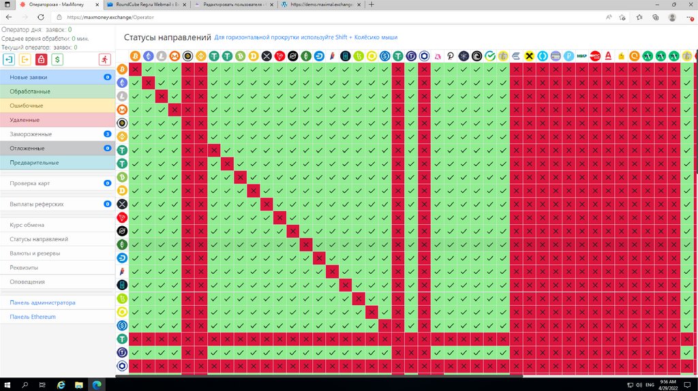Click the Polkadot icon in the column header
The image size is (698, 391).
[x=451, y=56]
